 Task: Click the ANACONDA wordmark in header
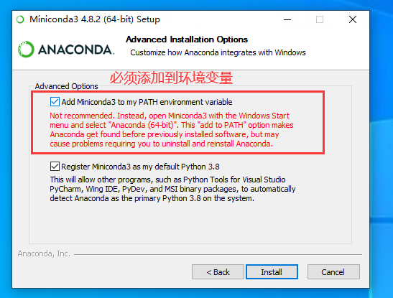pos(76,50)
